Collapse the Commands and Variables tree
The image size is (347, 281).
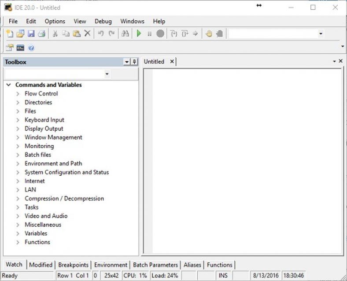pyautogui.click(x=8, y=85)
